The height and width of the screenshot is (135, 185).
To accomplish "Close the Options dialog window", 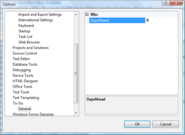I will pos(176,3).
